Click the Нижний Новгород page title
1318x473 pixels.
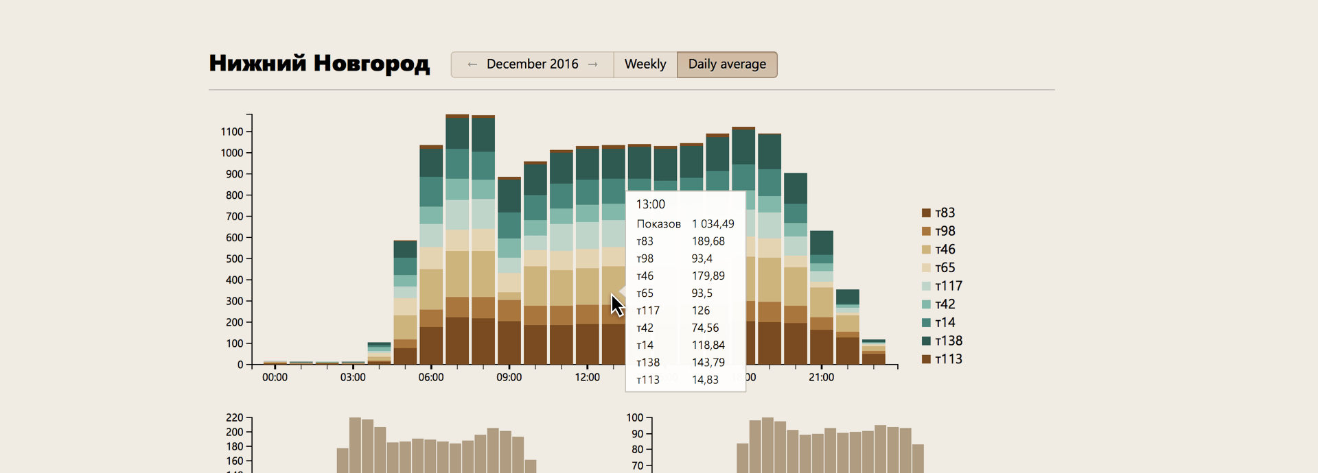click(x=319, y=63)
